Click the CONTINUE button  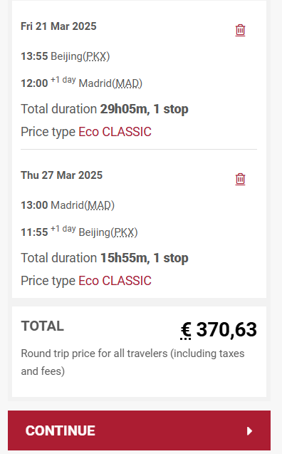pyautogui.click(x=139, y=430)
